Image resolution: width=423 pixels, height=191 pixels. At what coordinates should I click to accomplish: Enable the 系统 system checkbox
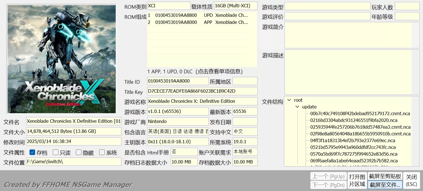102,153
